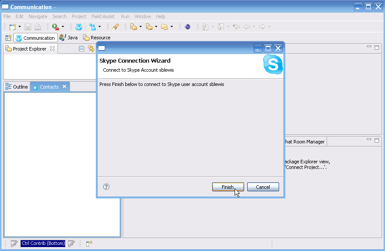Viewport: 385px width, 251px height.
Task: Expand dropdown beside second folder toolbar icon
Action: click(x=156, y=27)
